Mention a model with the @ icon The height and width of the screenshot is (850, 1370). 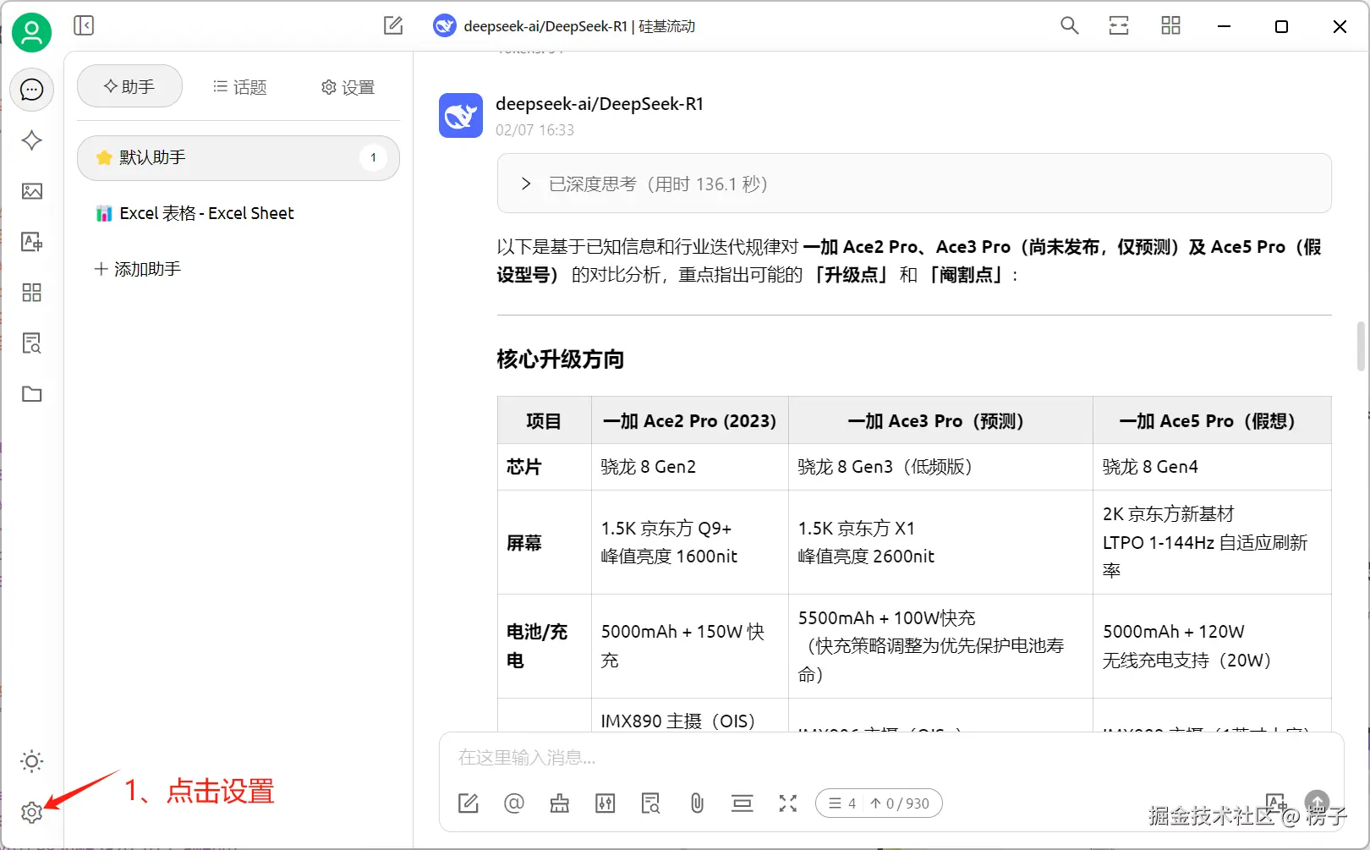pos(514,803)
